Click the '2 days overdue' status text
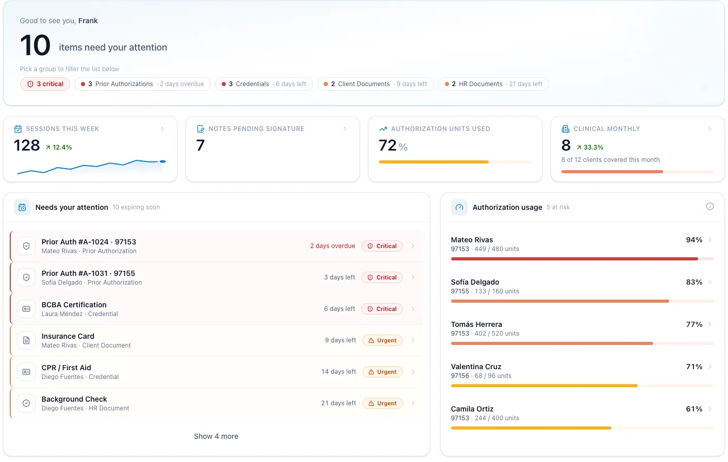Screen dimensions: 728x462 pyautogui.click(x=333, y=246)
